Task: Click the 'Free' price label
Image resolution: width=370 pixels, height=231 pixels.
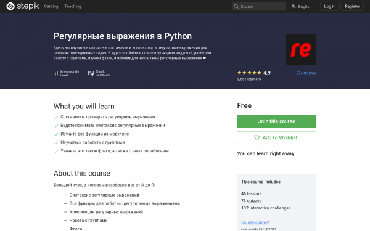Action: click(244, 105)
